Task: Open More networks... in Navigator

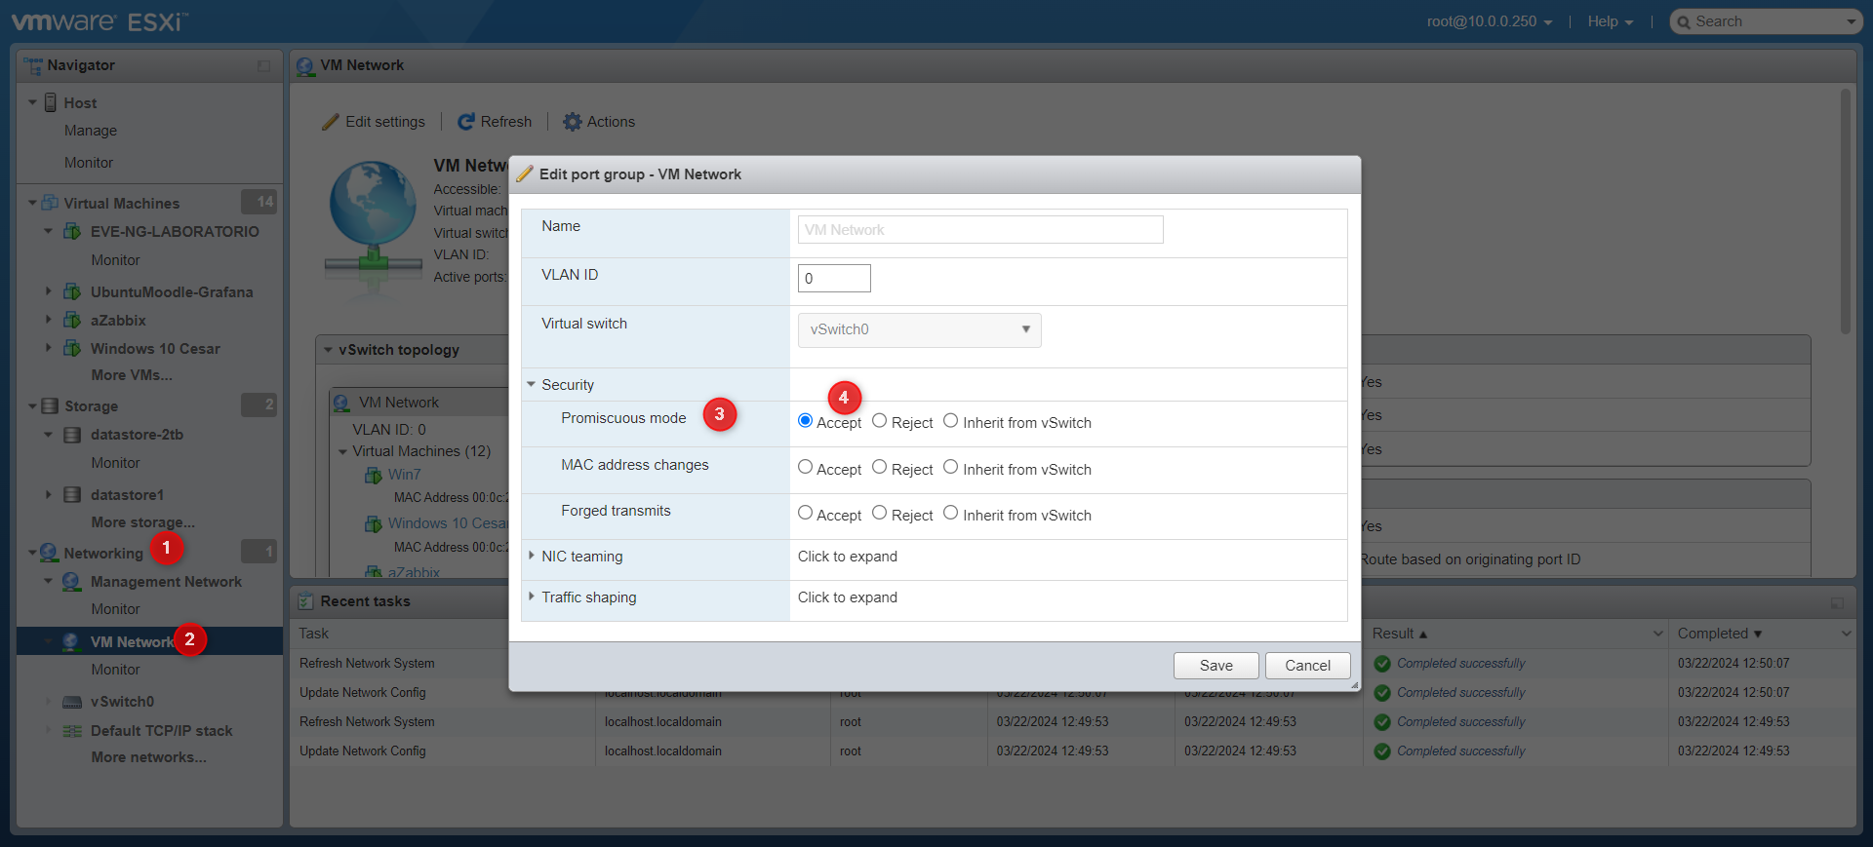Action: coord(149,757)
